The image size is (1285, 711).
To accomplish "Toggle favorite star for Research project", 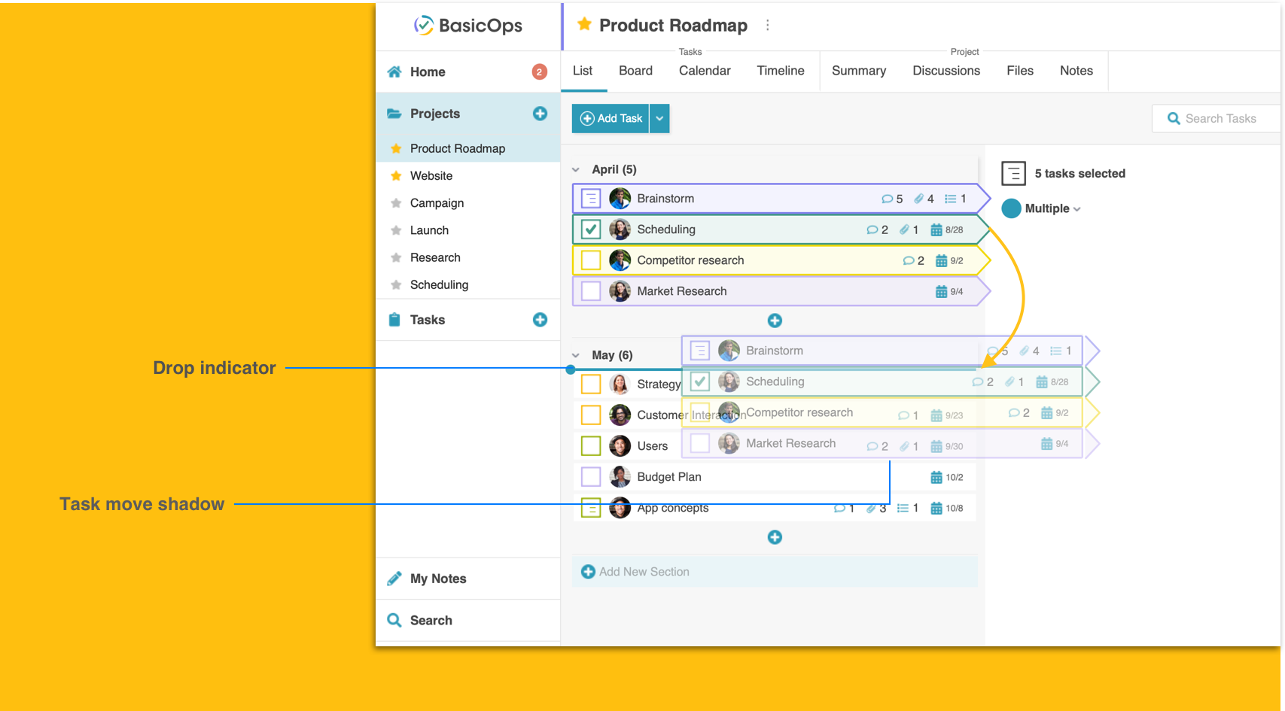I will (x=396, y=257).
